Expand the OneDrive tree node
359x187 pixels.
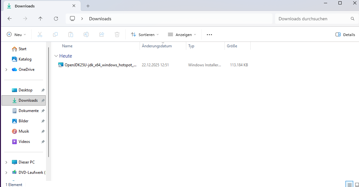(6, 70)
